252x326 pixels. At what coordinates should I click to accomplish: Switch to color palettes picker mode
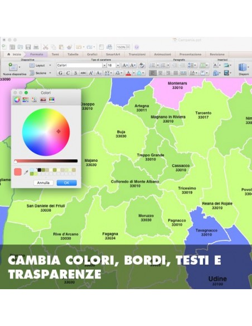coord(34,99)
